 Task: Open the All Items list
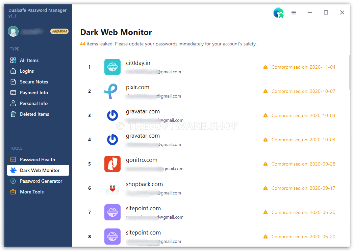click(38, 60)
